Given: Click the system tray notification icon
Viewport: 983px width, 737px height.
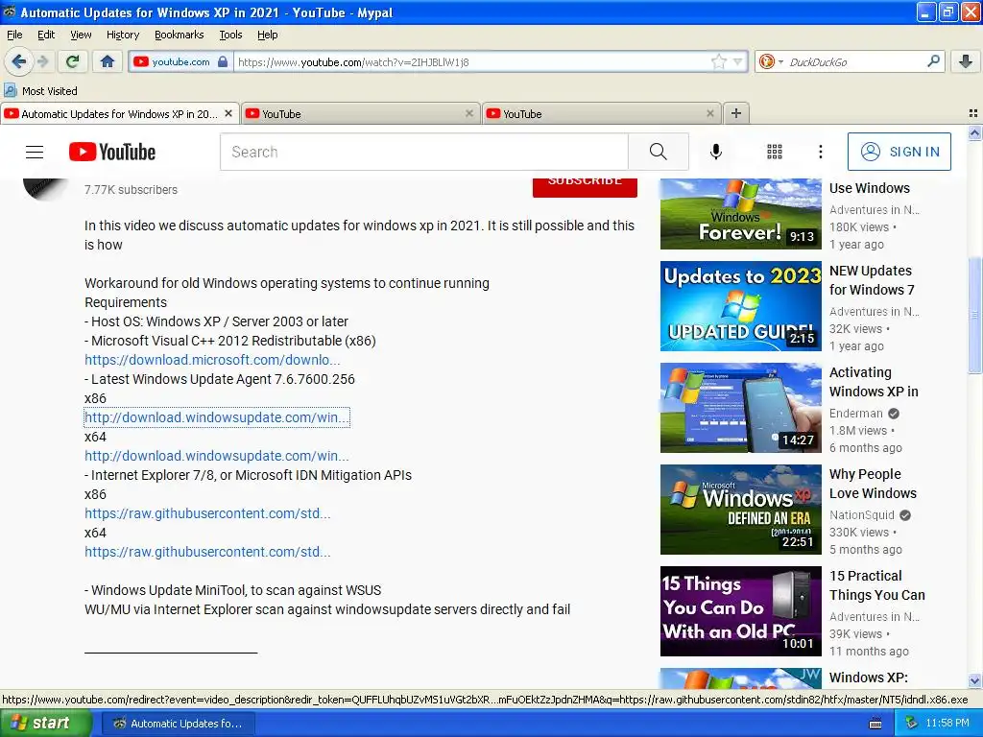Looking at the screenshot, I should 912,724.
